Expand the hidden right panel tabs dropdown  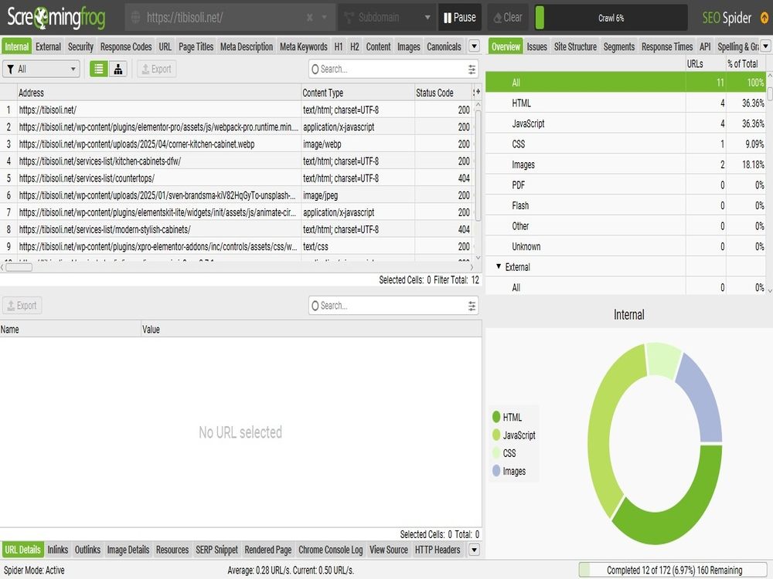(765, 46)
